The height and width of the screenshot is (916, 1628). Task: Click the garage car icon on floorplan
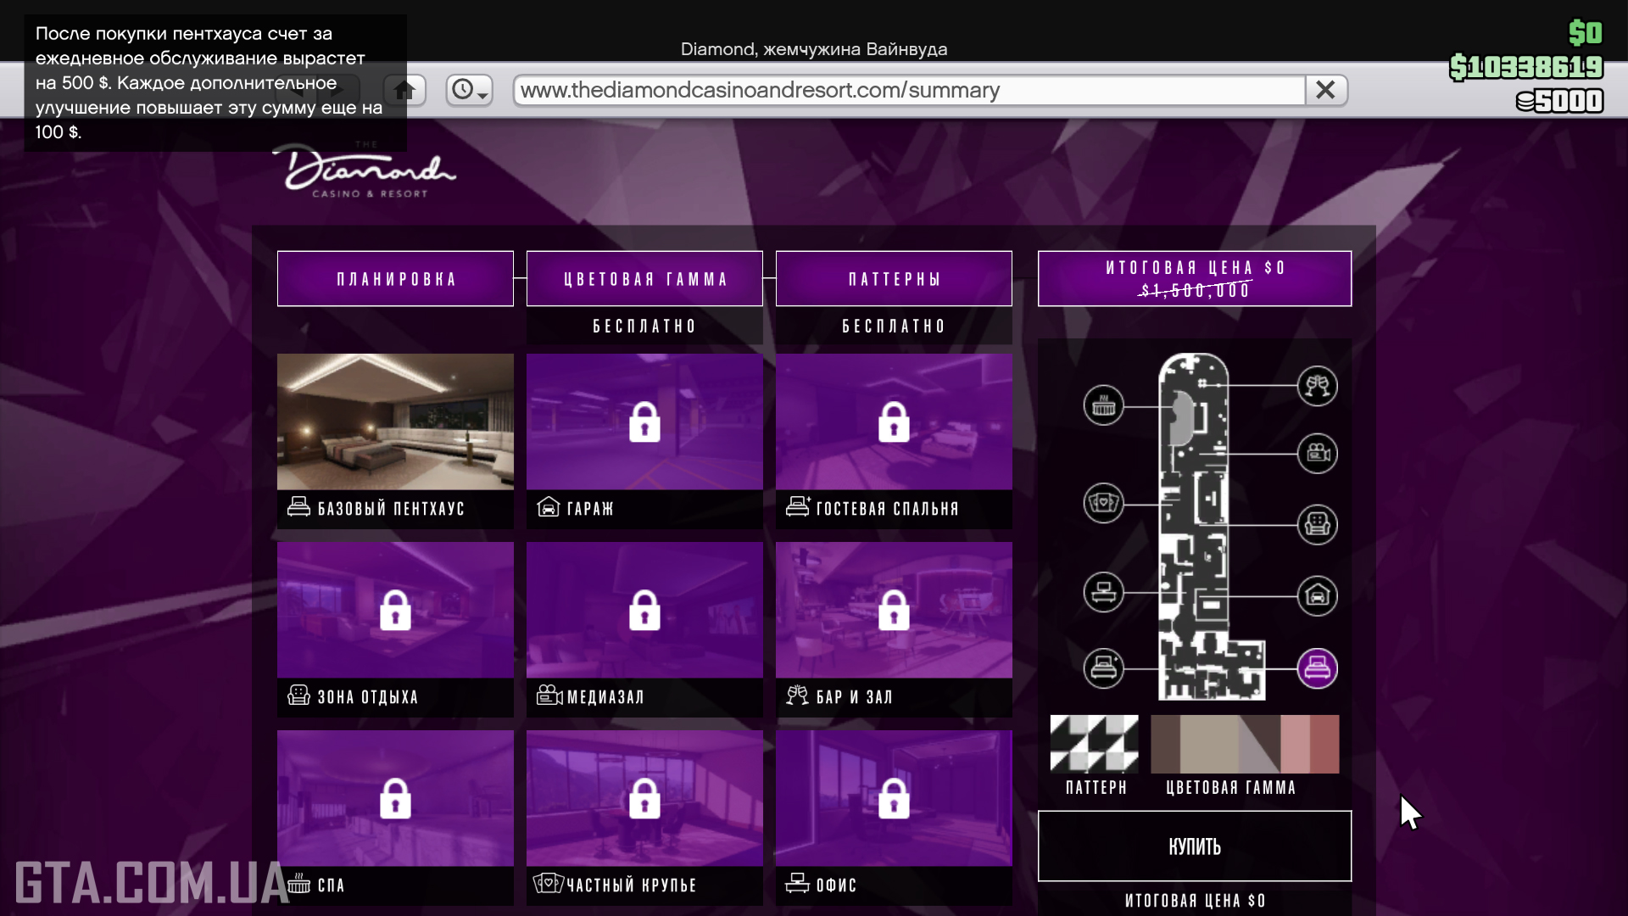point(1317,595)
